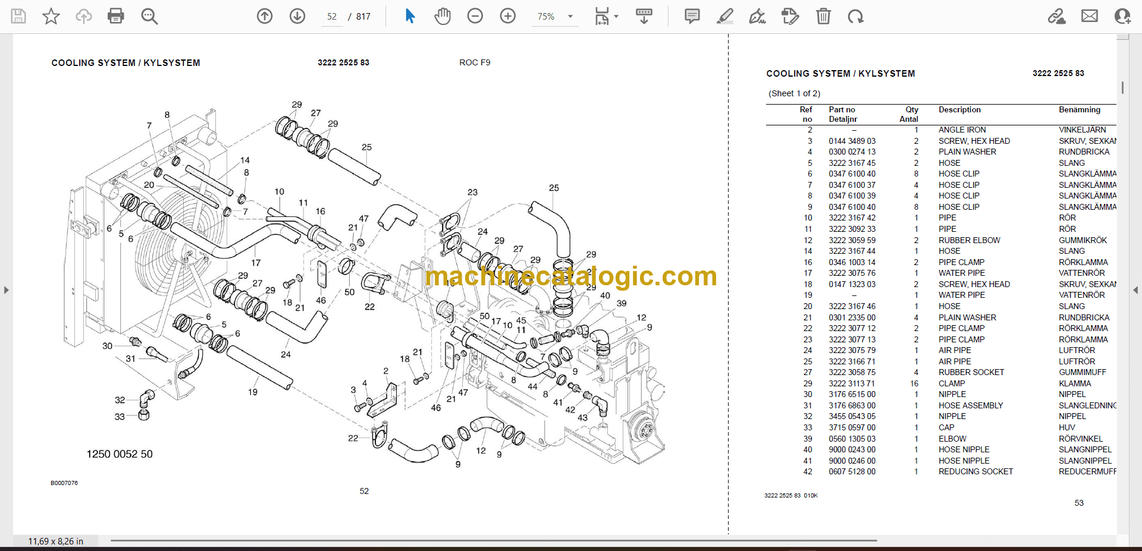
Task: Click the REDUCING SOCKET description
Action: coord(975,471)
